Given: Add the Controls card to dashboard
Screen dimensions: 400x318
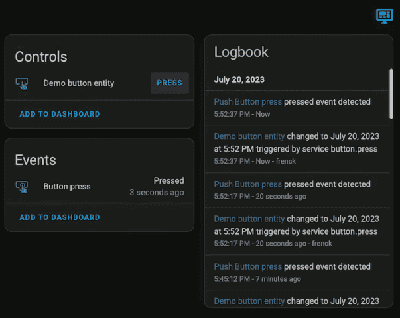Looking at the screenshot, I should tap(60, 114).
